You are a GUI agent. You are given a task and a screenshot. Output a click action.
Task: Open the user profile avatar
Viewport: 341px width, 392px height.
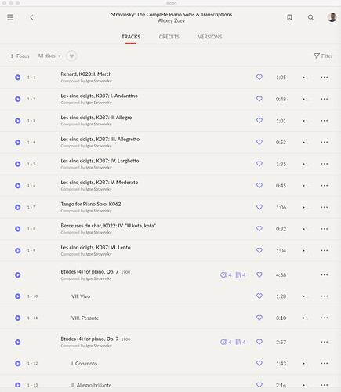(332, 17)
